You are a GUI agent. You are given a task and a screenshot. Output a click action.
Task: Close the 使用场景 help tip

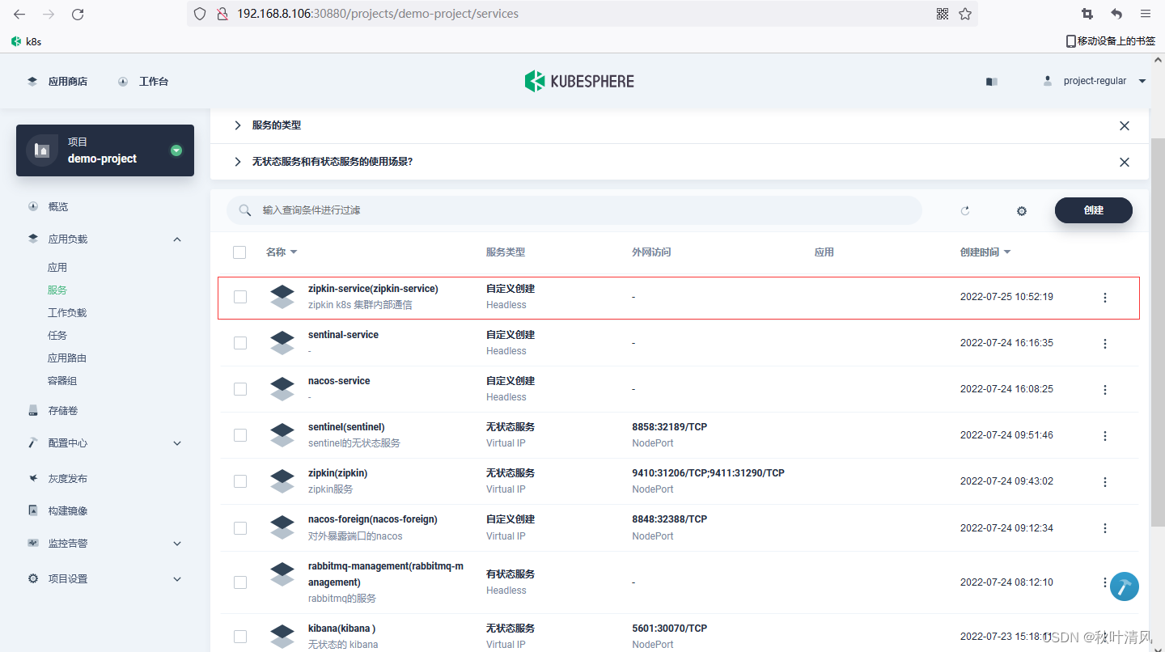[x=1125, y=163]
